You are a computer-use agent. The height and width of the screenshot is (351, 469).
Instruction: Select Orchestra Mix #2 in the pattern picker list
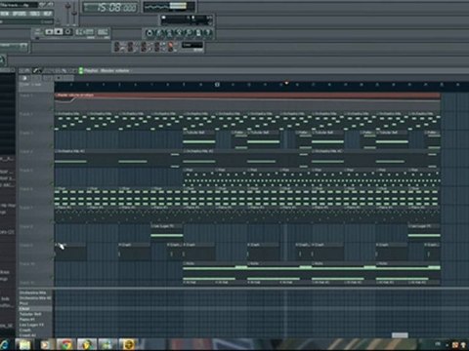coord(35,297)
